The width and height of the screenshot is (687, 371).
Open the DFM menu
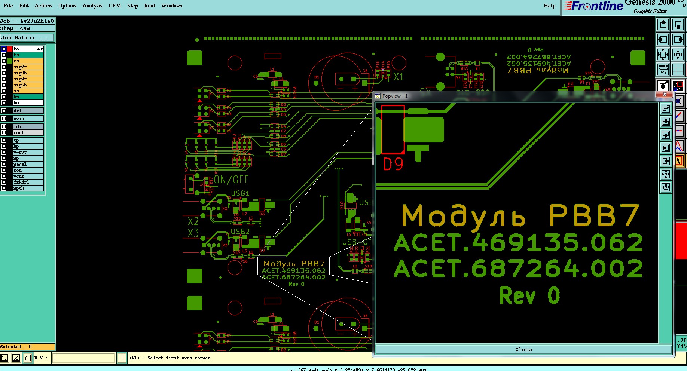115,6
